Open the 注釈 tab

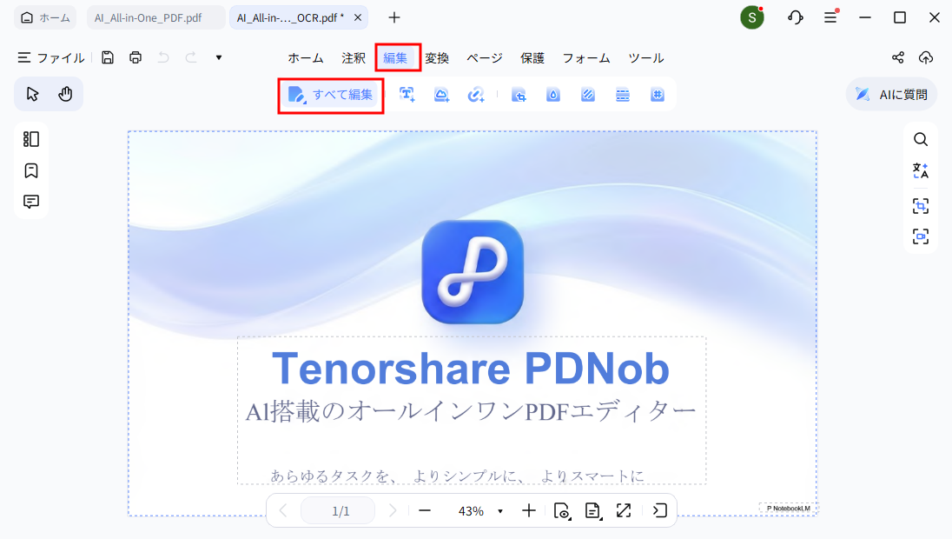[354, 57]
